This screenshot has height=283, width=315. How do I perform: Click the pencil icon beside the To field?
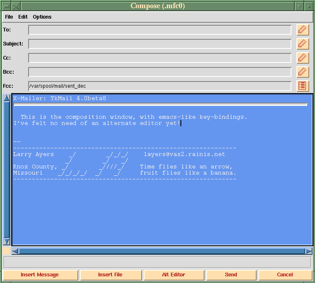(303, 30)
